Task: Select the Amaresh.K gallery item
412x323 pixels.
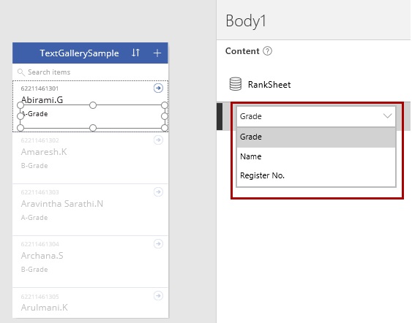Action: point(90,158)
